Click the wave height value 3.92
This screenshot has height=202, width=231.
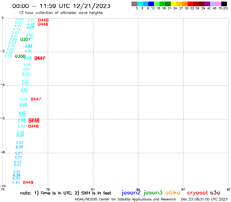[x=14, y=36]
